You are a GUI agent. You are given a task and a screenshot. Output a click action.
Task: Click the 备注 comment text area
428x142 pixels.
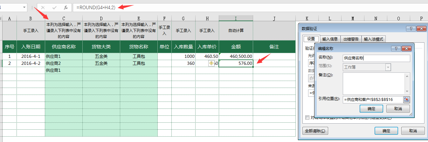coord(374,83)
